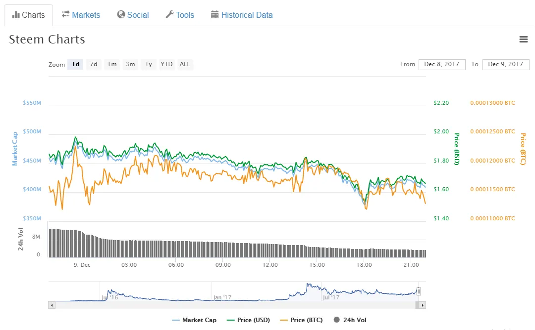Click the navigator scrollbar left arrow
Screen dimensions: 535x330
pos(52,305)
